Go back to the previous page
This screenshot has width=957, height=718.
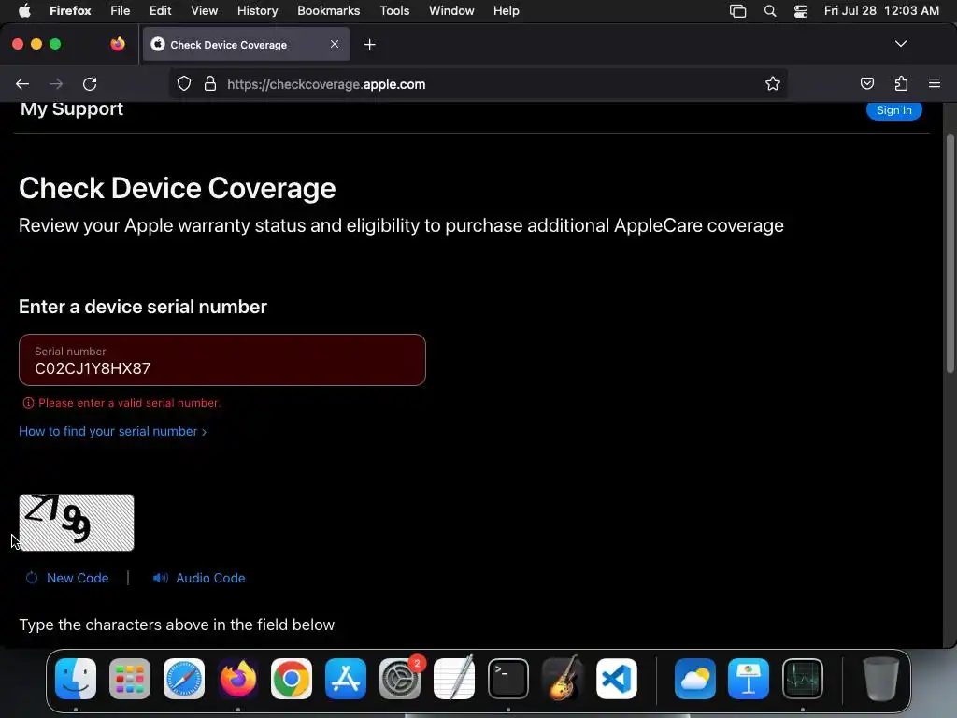point(22,84)
